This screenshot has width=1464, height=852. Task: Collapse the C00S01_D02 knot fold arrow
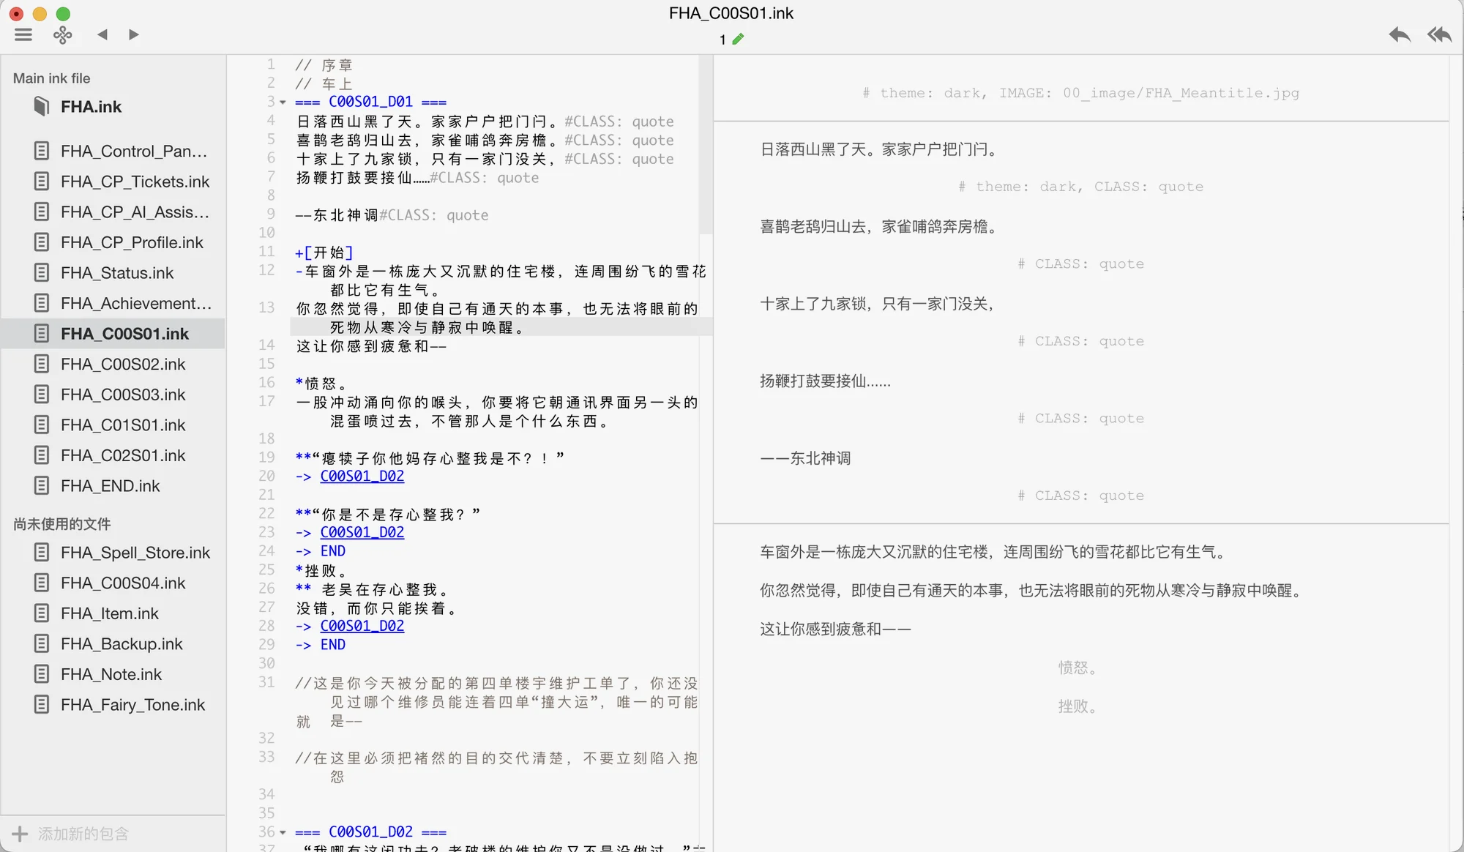pyautogui.click(x=283, y=832)
